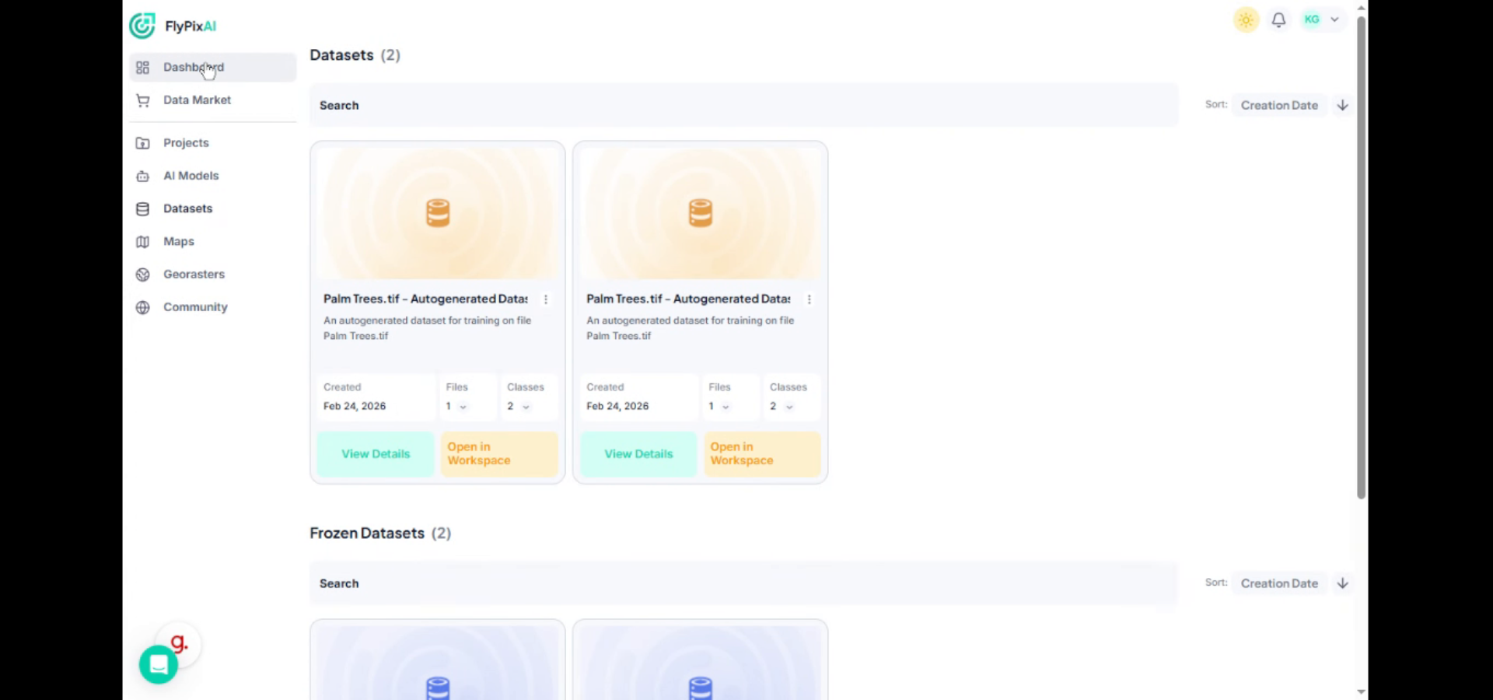View Details of second Palm Trees dataset
This screenshot has height=700, width=1493.
tap(638, 454)
